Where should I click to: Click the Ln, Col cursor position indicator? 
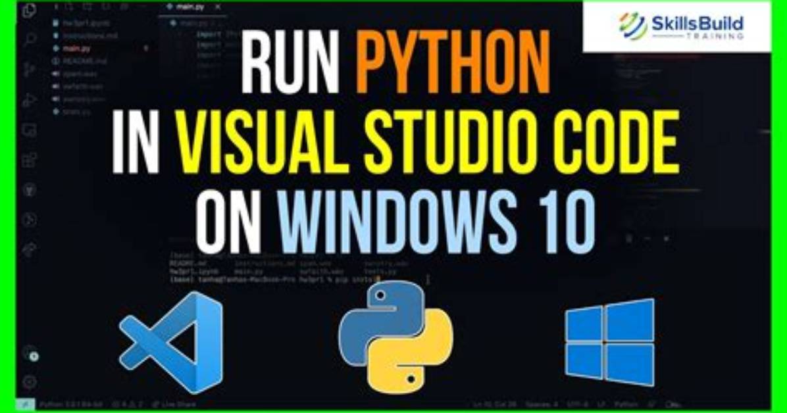(494, 404)
